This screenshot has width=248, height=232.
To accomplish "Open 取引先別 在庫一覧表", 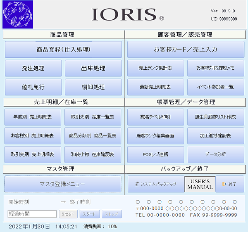I will 93,117.
